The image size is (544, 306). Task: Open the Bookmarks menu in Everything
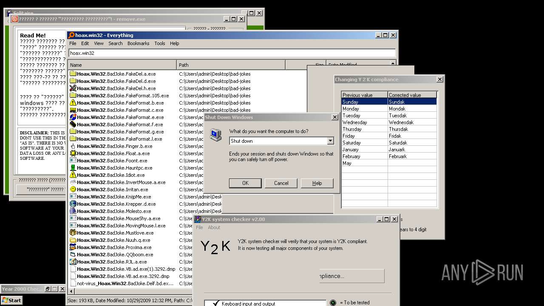click(x=138, y=43)
